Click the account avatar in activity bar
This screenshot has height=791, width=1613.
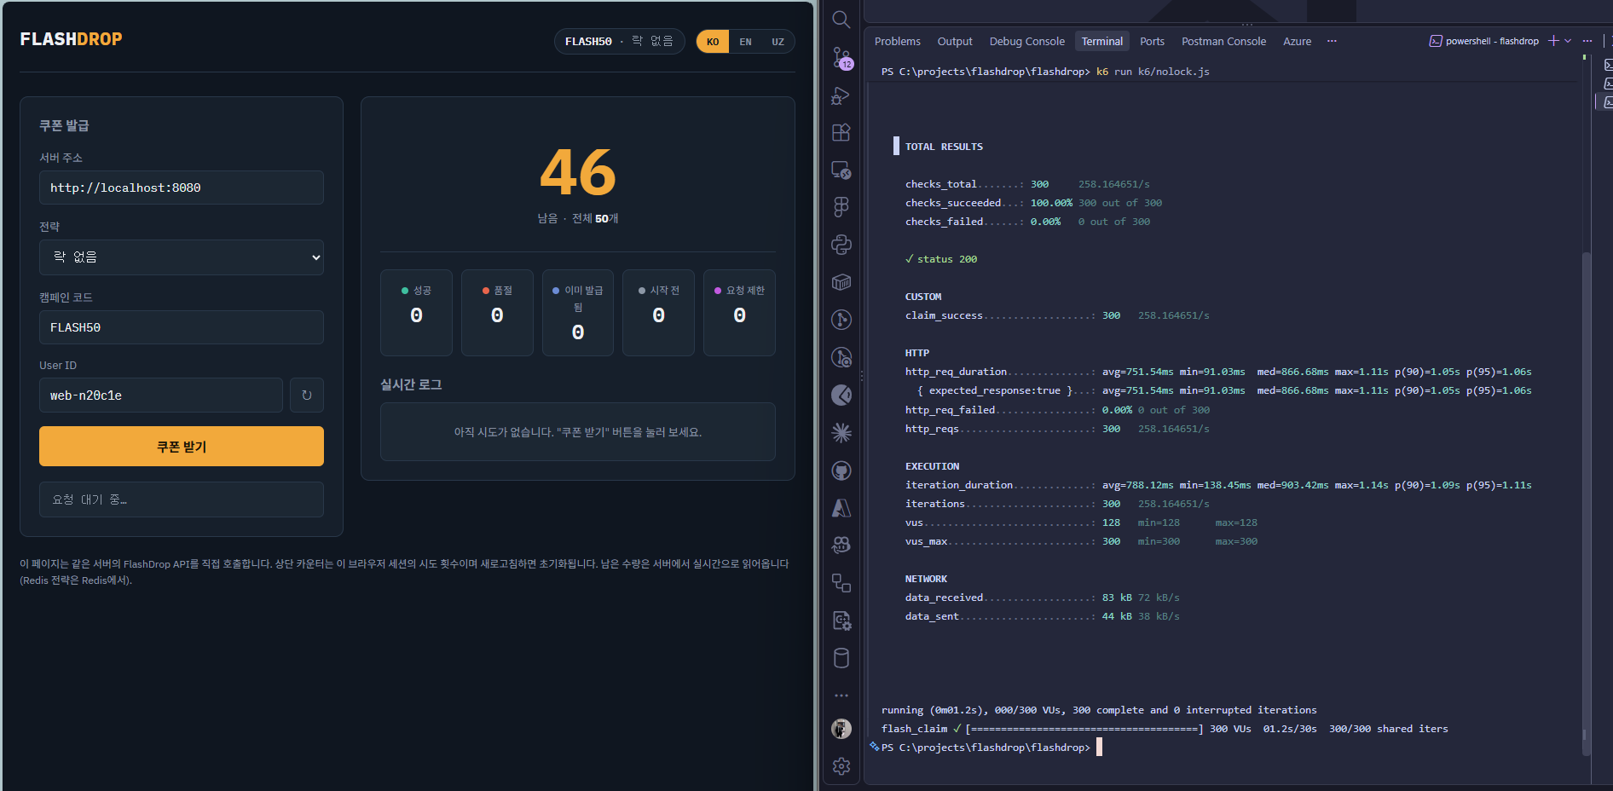point(841,729)
